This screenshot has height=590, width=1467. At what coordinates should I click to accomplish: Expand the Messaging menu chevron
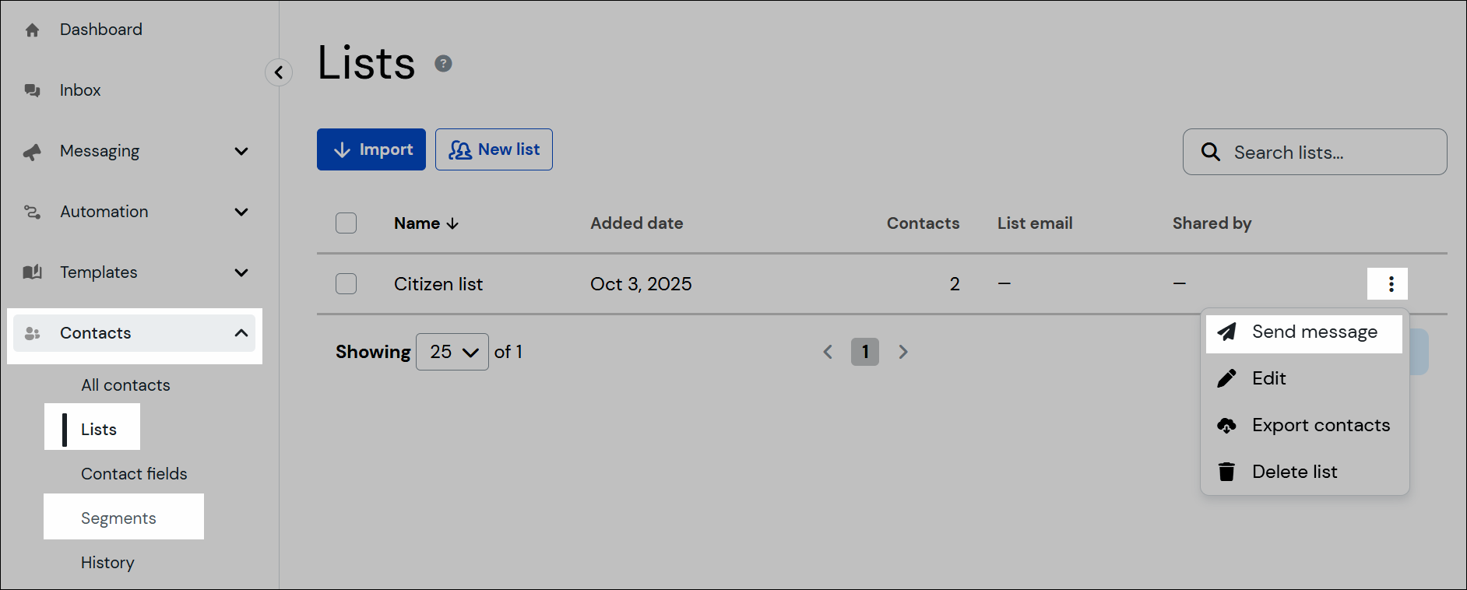coord(241,150)
